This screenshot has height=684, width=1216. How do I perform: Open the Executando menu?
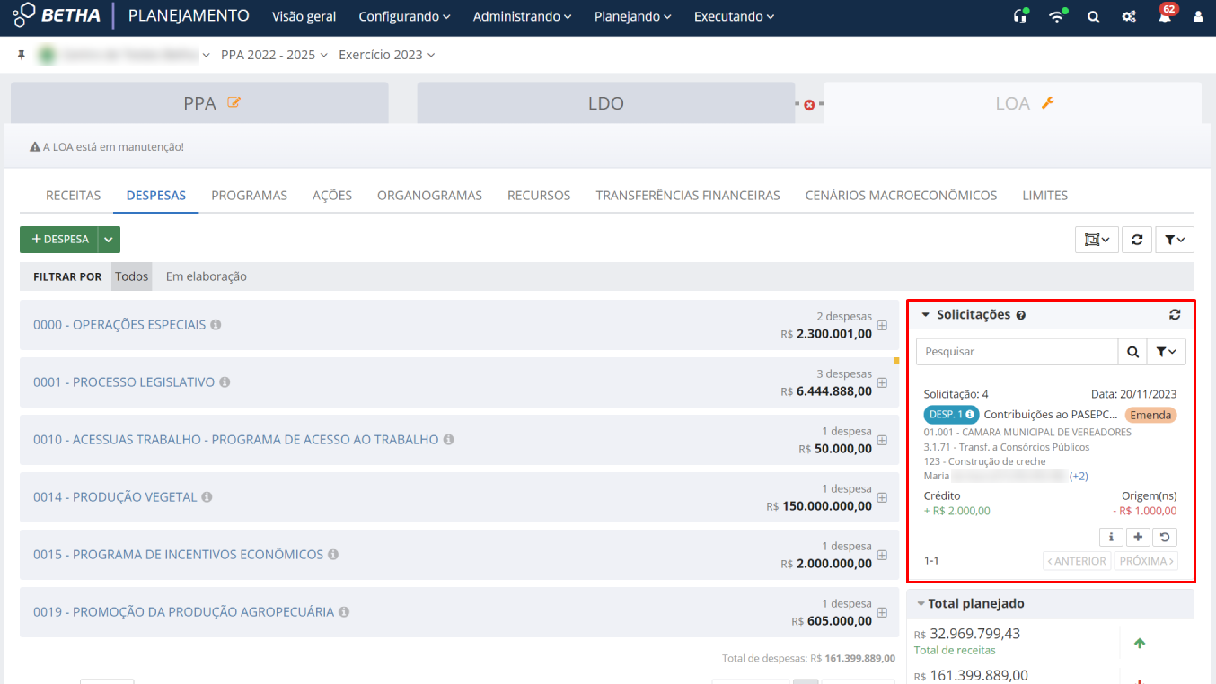tap(734, 17)
